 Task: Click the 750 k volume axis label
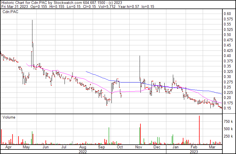pos(228,121)
